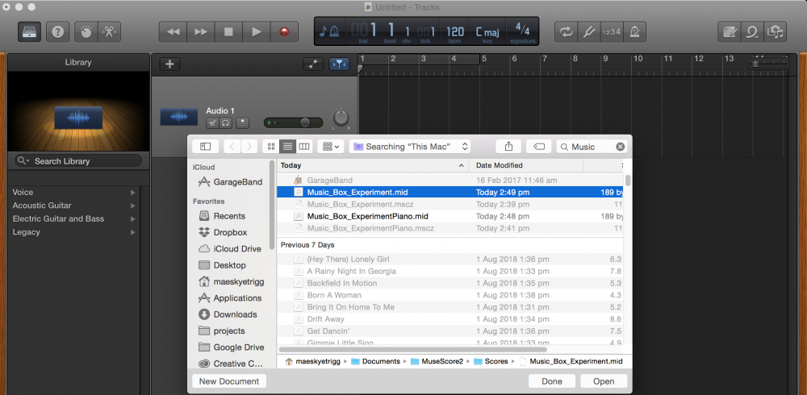The width and height of the screenshot is (807, 395).
Task: Open the Editors scissors button
Action: pos(109,32)
